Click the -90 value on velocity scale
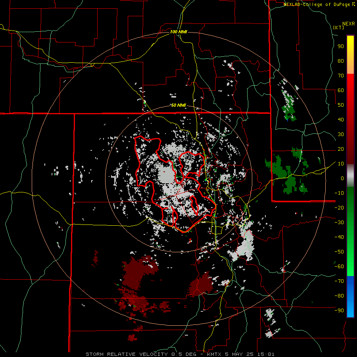Viewport: 357px width, 357px height. tap(339, 311)
